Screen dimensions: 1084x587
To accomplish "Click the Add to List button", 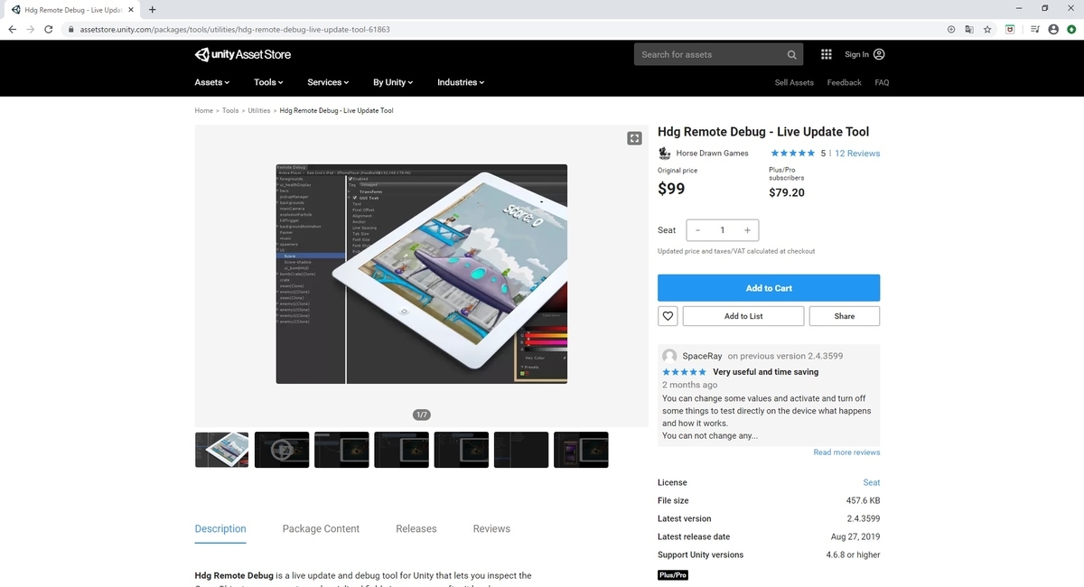I will (743, 316).
